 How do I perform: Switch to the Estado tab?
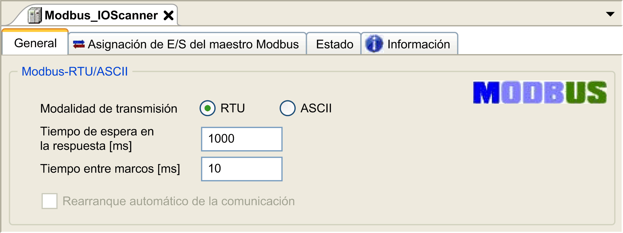(334, 44)
